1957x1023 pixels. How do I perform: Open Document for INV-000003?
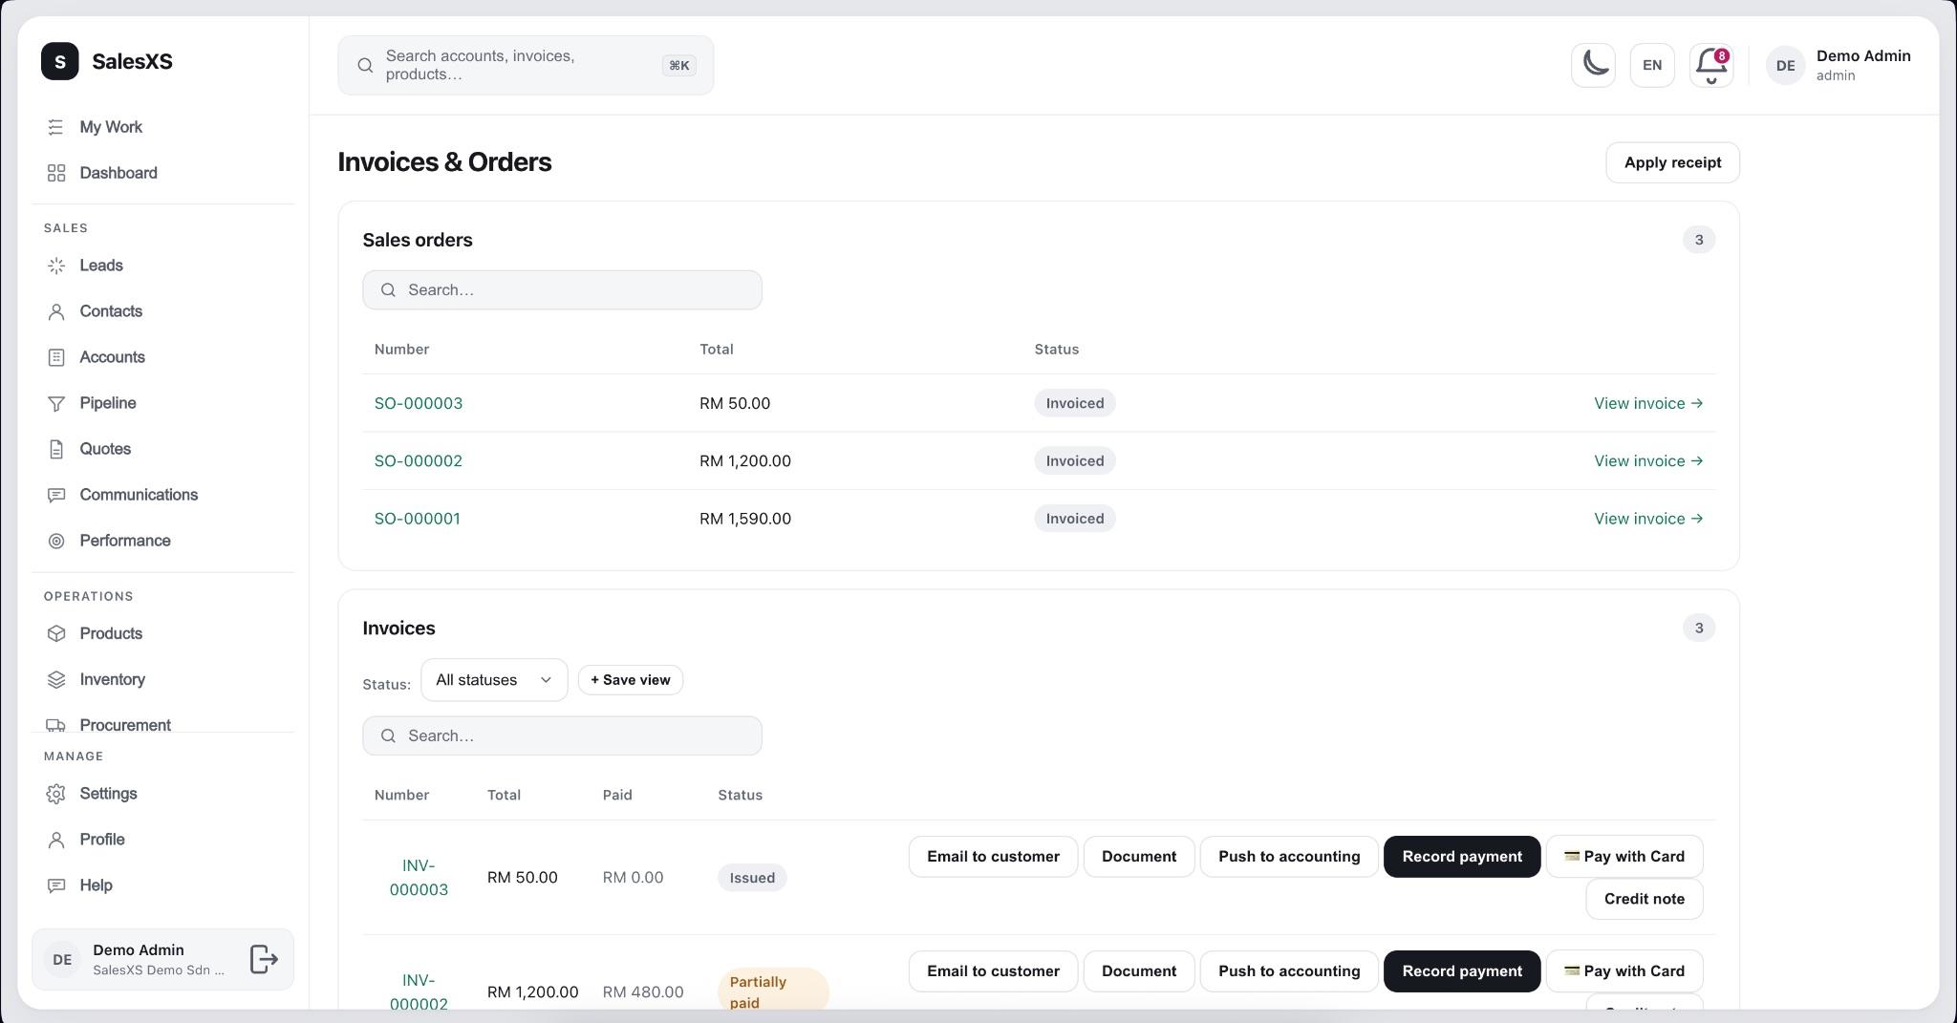pyautogui.click(x=1139, y=857)
